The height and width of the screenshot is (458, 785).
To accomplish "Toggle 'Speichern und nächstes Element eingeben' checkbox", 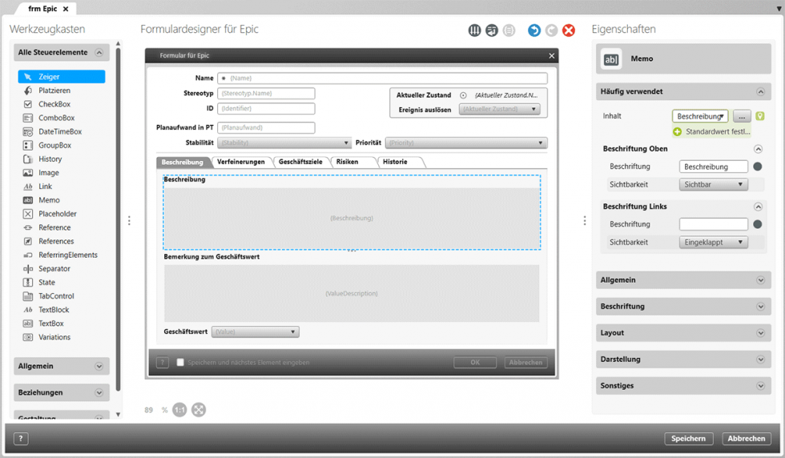I will pos(180,363).
